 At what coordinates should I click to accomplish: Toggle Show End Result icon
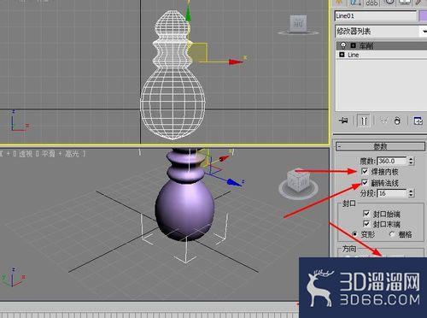coord(364,121)
